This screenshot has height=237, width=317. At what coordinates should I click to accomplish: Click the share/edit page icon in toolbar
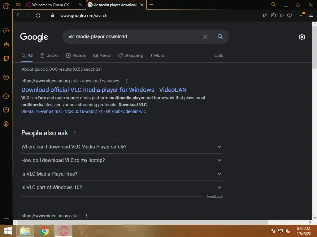(265, 15)
